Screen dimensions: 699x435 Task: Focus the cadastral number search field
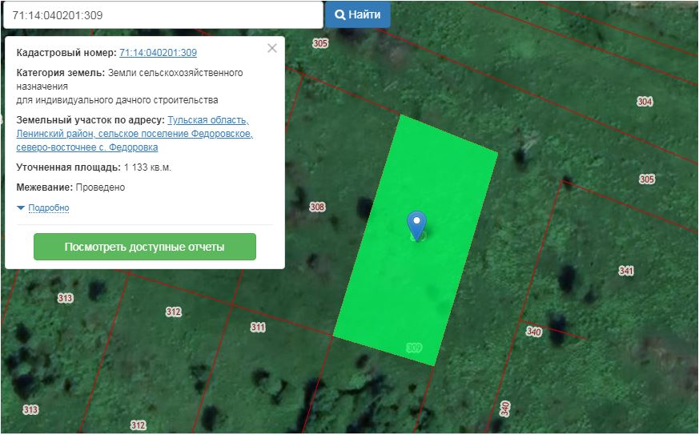[163, 15]
